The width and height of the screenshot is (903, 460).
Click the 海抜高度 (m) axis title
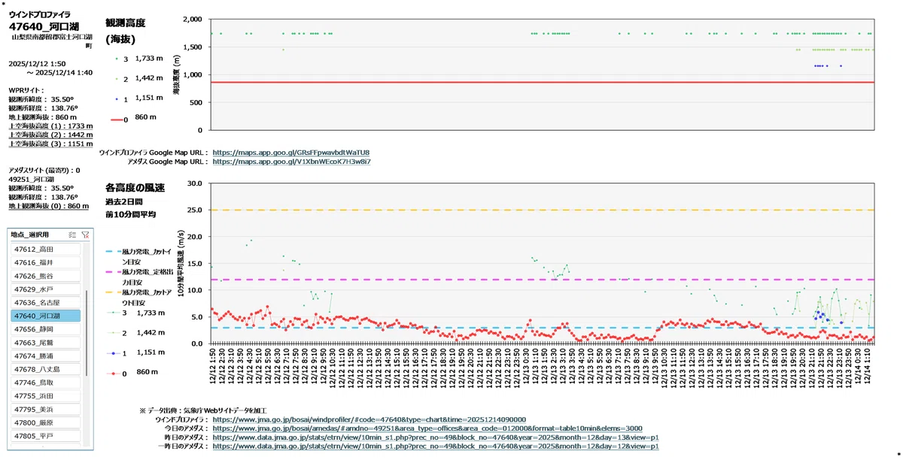(178, 73)
